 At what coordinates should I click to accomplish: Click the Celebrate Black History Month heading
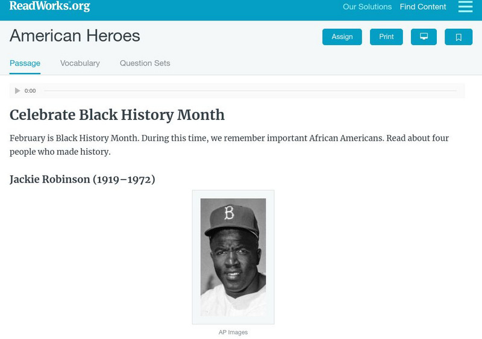(x=117, y=115)
